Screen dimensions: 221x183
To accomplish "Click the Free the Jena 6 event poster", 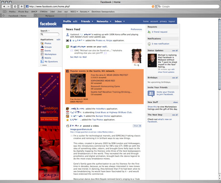I will [x=78, y=85].
